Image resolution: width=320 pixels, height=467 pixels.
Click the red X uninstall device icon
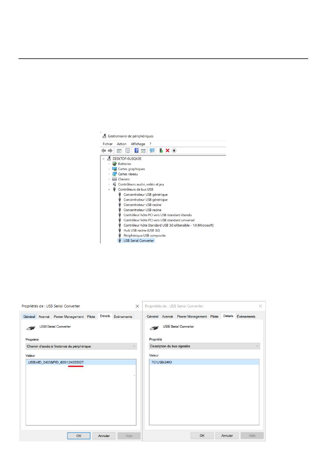point(167,151)
